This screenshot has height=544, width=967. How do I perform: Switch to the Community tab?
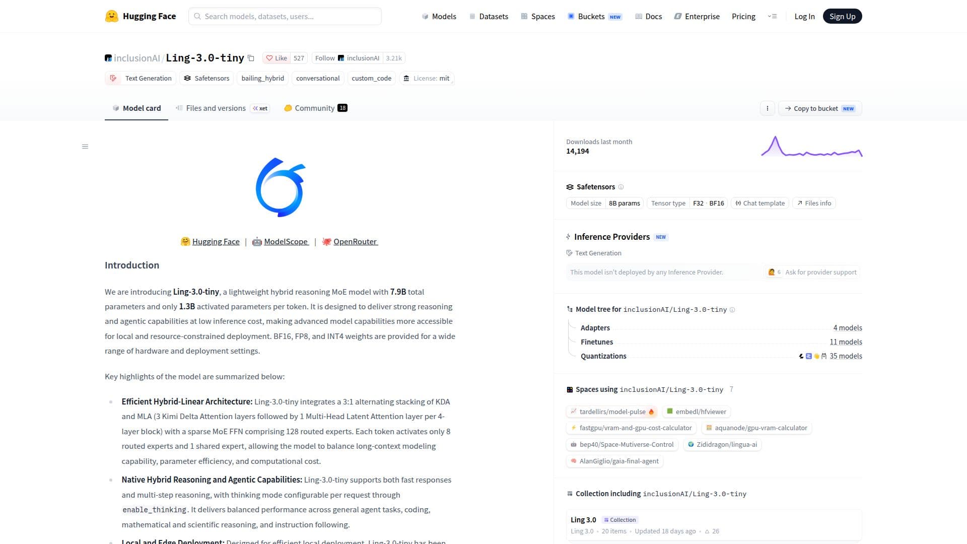point(316,108)
